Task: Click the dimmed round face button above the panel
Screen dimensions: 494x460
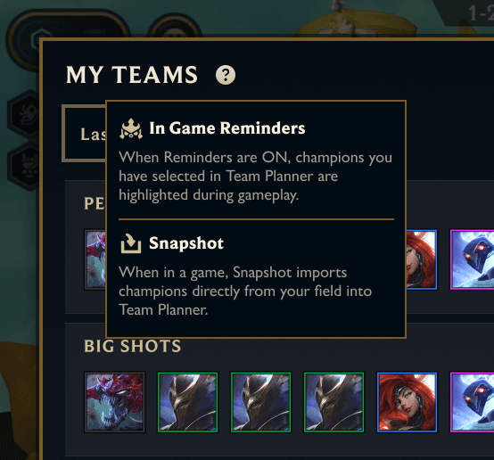Action: pos(174,27)
